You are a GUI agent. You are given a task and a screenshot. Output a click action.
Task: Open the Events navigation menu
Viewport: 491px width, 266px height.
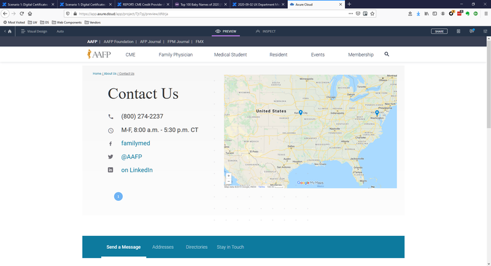point(317,55)
